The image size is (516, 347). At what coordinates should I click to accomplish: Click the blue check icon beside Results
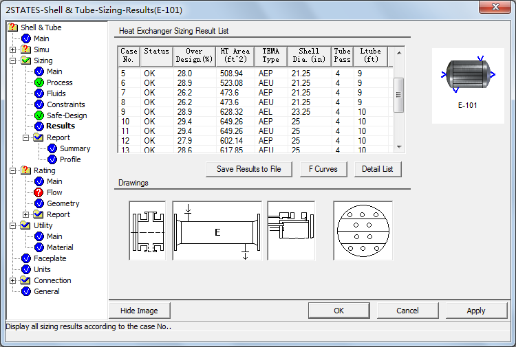[x=39, y=126]
